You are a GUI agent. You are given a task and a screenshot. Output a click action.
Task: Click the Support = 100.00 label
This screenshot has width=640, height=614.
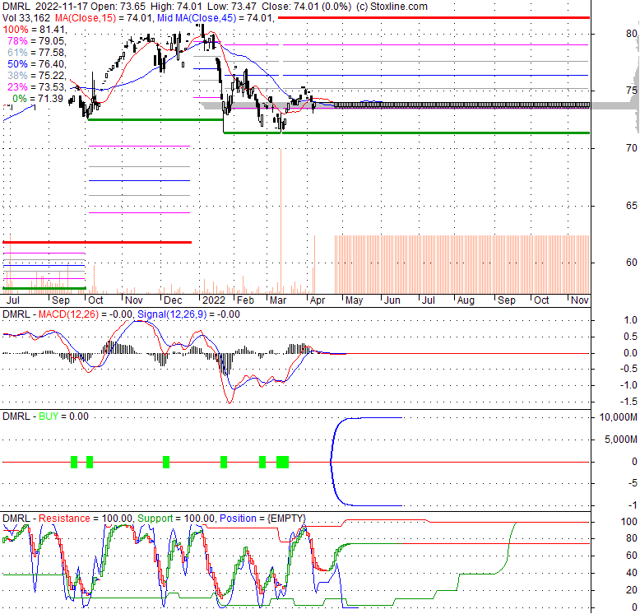176,519
